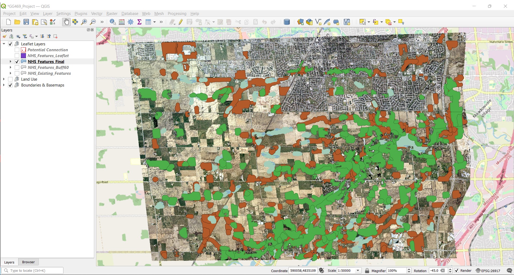Click the Save Project floppy disk icon
514x275 pixels.
pyautogui.click(x=26, y=22)
